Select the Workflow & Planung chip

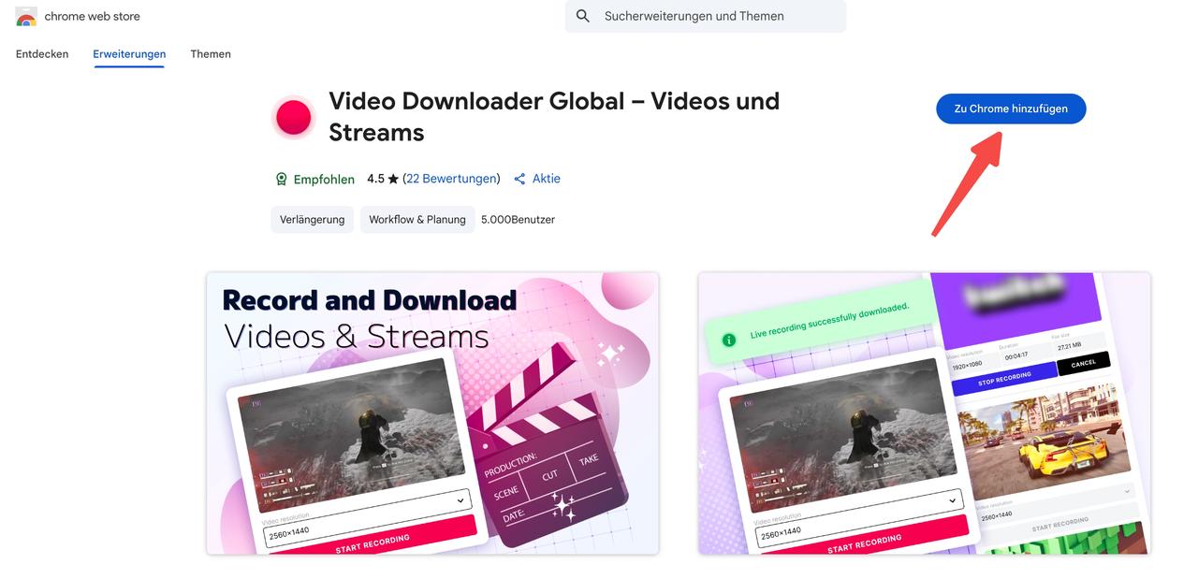coord(417,220)
